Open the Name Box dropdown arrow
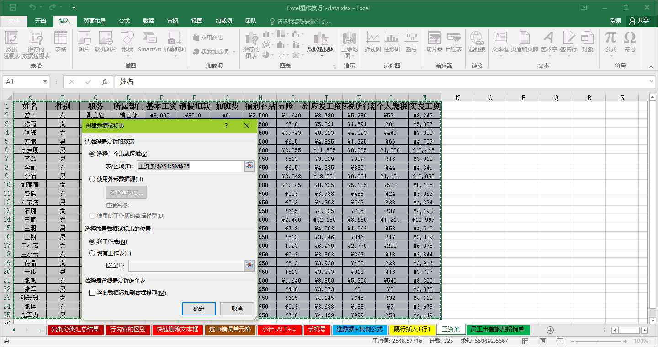The height and width of the screenshot is (347, 658). click(x=45, y=81)
